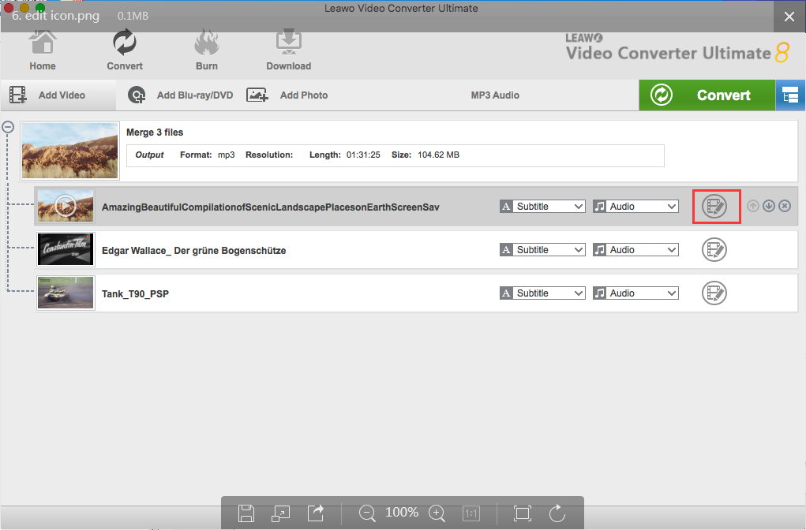Select the Edgar Wallace video thumbnail

(66, 249)
